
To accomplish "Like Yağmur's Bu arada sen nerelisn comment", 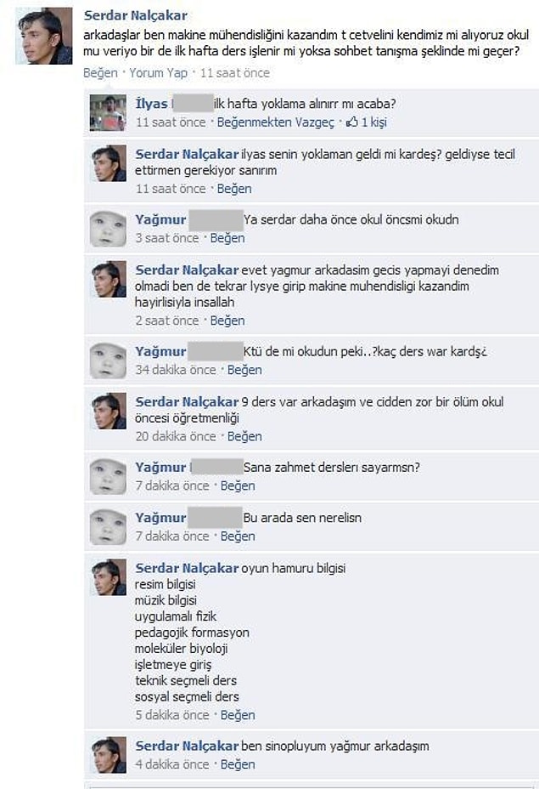I will click(x=238, y=536).
